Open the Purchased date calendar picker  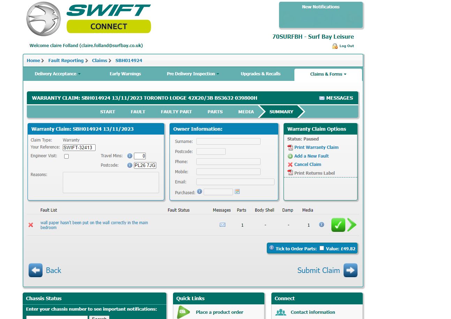click(237, 191)
